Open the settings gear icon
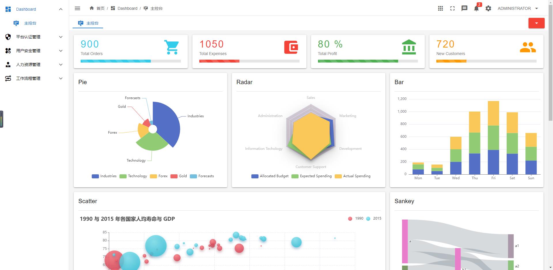Viewport: 553px width, 270px height. pos(488,8)
